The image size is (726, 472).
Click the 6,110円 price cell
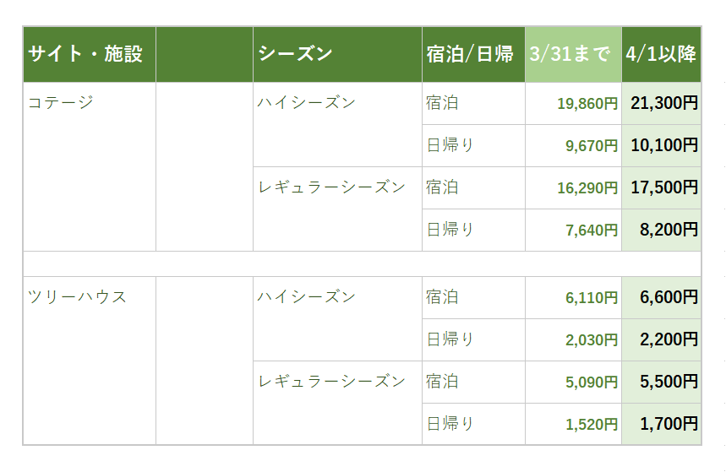click(x=591, y=298)
